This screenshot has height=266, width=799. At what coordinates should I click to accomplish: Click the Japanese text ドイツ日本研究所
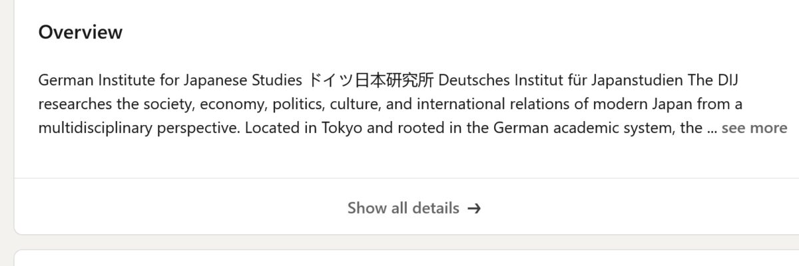371,81
